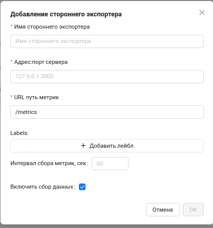The width and height of the screenshot is (213, 228).
Task: Close the dialog with the X icon
Action: point(202,12)
